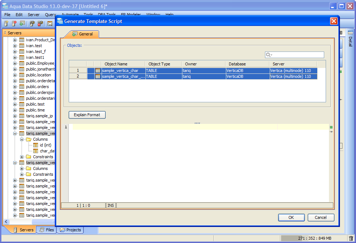Select the General tab in dialog
The height and width of the screenshot is (243, 356).
[83, 34]
